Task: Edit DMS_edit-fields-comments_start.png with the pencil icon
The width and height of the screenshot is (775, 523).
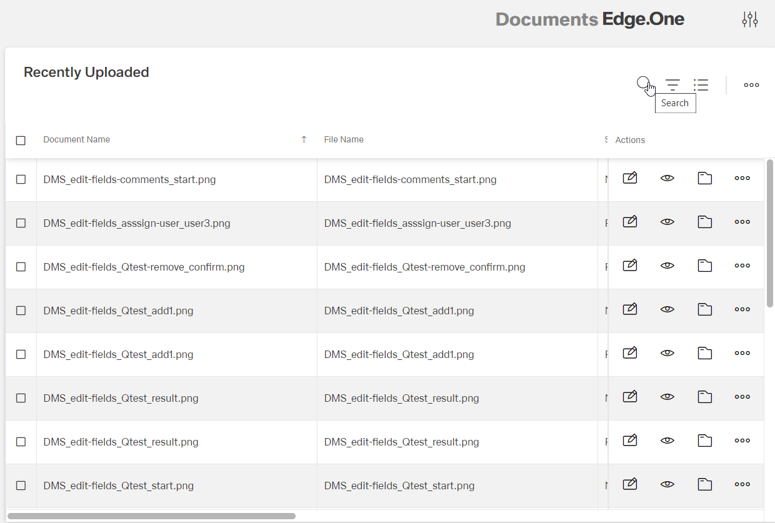Action: click(x=630, y=179)
